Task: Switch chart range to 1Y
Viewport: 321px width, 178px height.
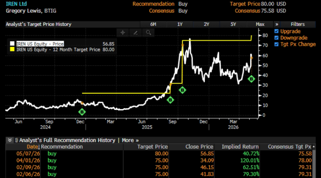Action: (x=180, y=24)
